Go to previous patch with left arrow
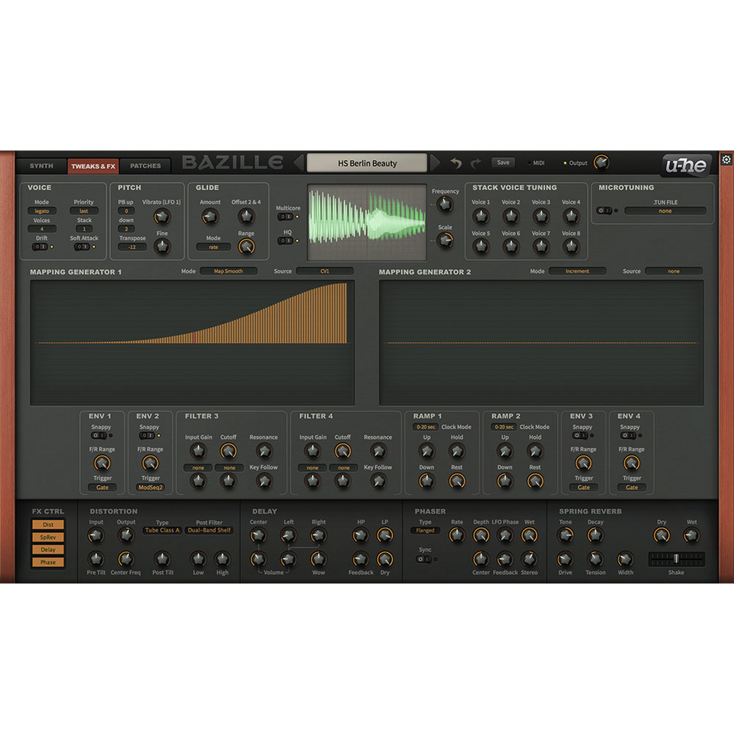The image size is (734, 734). coord(299,163)
